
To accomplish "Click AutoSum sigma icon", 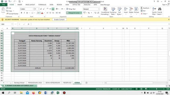I will (x=142, y=8).
